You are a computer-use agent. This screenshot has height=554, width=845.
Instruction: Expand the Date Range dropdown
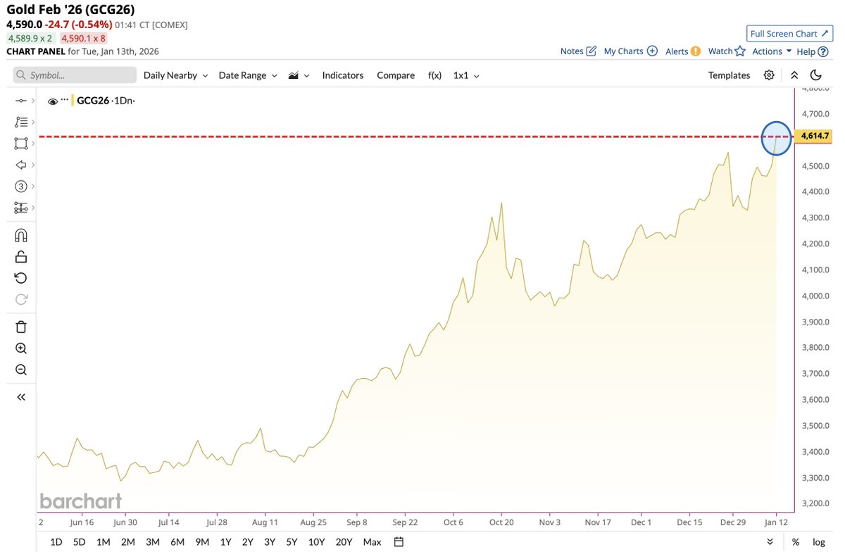point(247,75)
